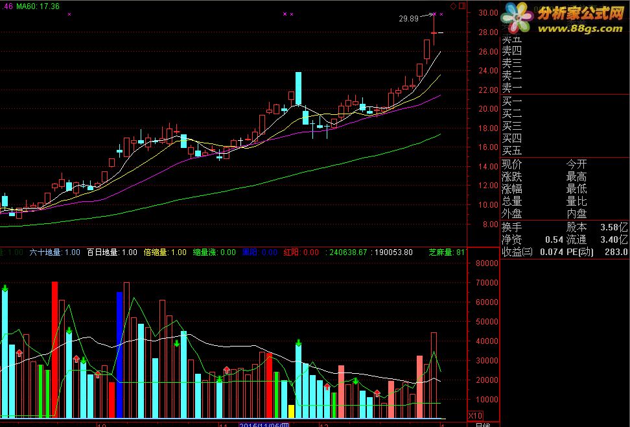Image resolution: width=630 pixels, height=427 pixels.
Task: Click the 缩量涨: 0.00 indicator label
Action: [x=214, y=252]
